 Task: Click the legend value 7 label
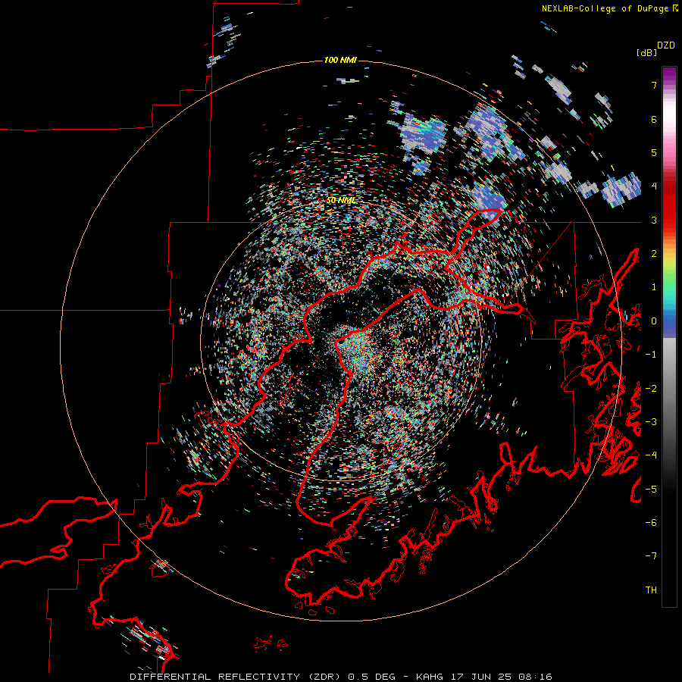click(x=654, y=85)
